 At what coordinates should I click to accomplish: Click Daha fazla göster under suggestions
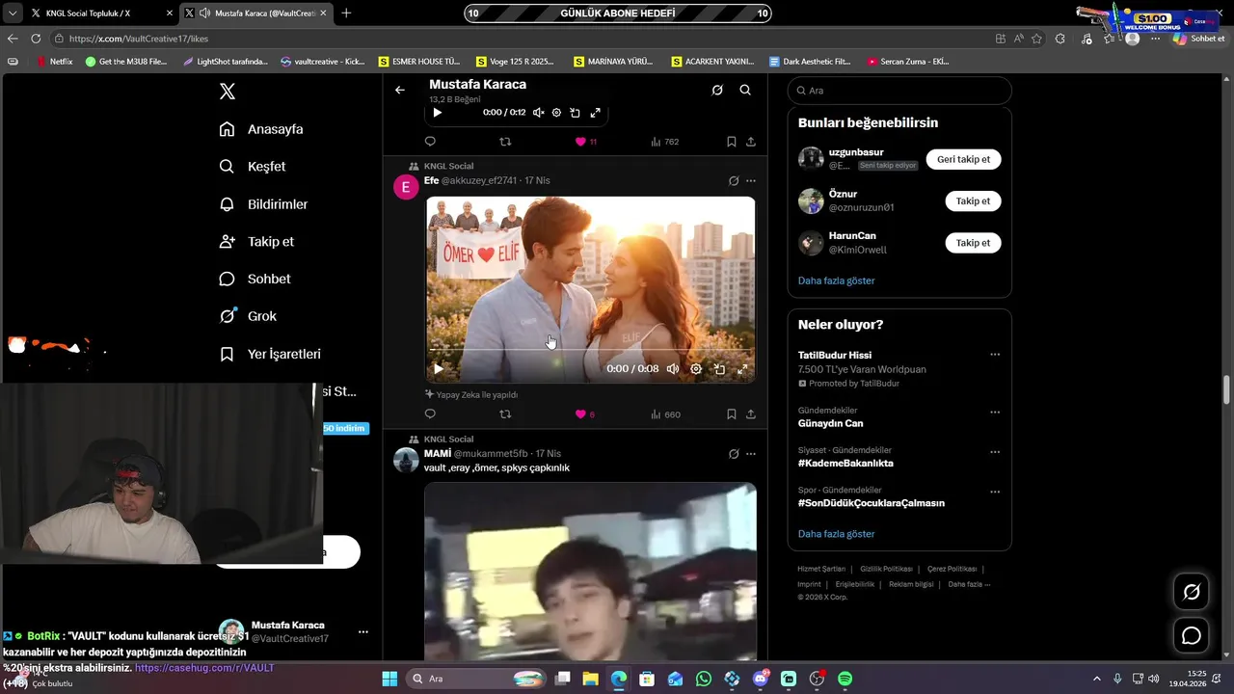click(x=836, y=280)
